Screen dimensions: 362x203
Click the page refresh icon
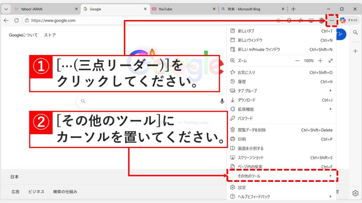pyautogui.click(x=16, y=20)
